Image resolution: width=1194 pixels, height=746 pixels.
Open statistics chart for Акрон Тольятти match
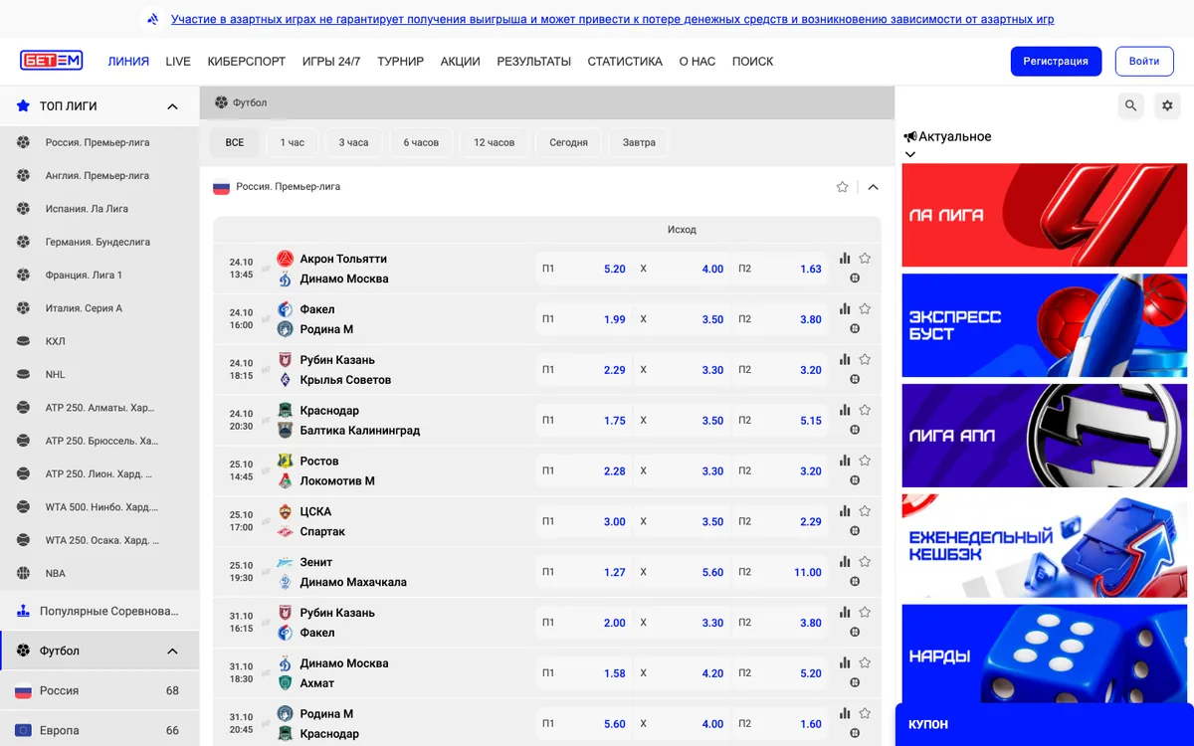click(x=845, y=259)
